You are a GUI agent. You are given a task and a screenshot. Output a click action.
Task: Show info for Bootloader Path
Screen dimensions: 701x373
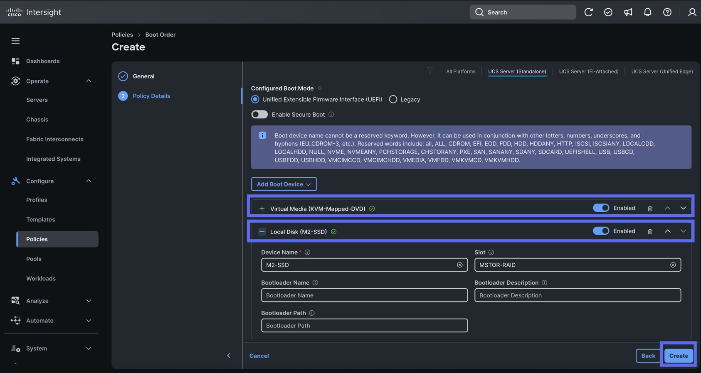(x=312, y=313)
